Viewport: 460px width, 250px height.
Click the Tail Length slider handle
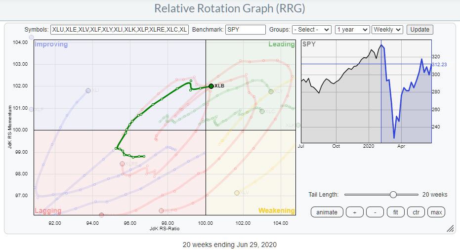pos(393,195)
